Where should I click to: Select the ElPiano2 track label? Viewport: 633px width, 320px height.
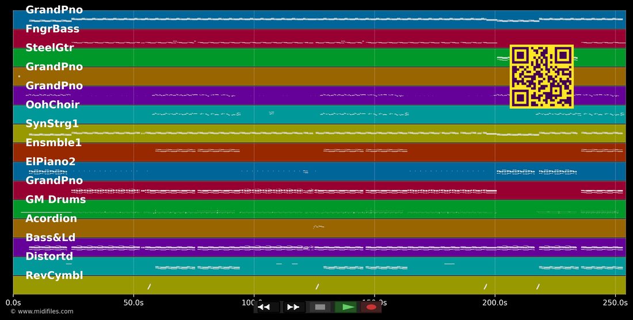pyautogui.click(x=51, y=161)
